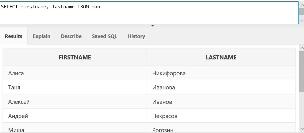Switch to the Explain tab
The width and height of the screenshot is (304, 133).
tap(42, 36)
